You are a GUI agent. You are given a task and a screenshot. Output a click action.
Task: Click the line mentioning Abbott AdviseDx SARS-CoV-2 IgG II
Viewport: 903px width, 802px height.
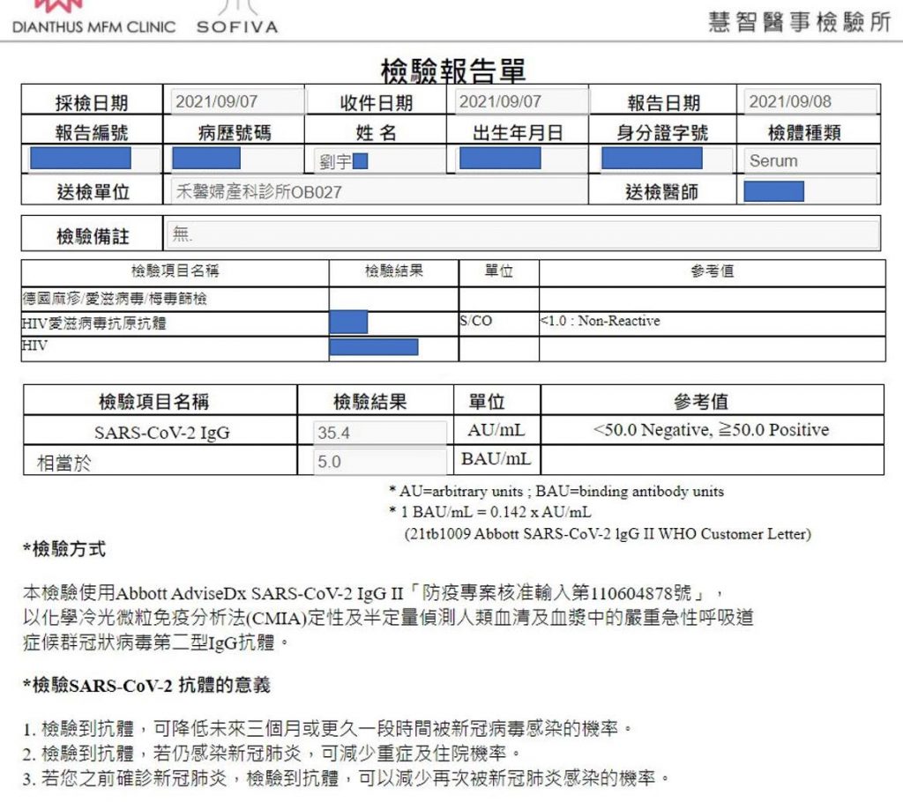click(373, 592)
